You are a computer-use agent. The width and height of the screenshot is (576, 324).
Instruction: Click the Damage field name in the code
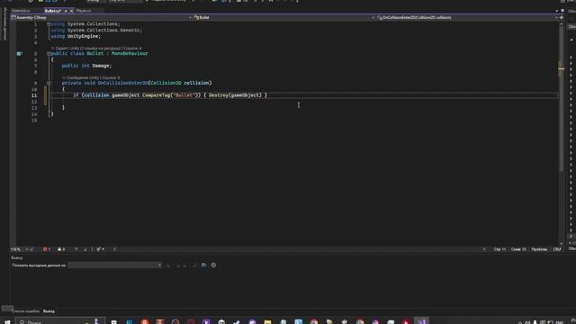point(101,66)
